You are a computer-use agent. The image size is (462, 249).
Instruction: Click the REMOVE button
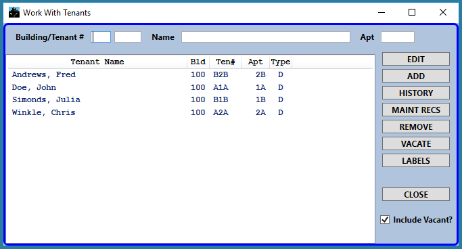coord(416,127)
